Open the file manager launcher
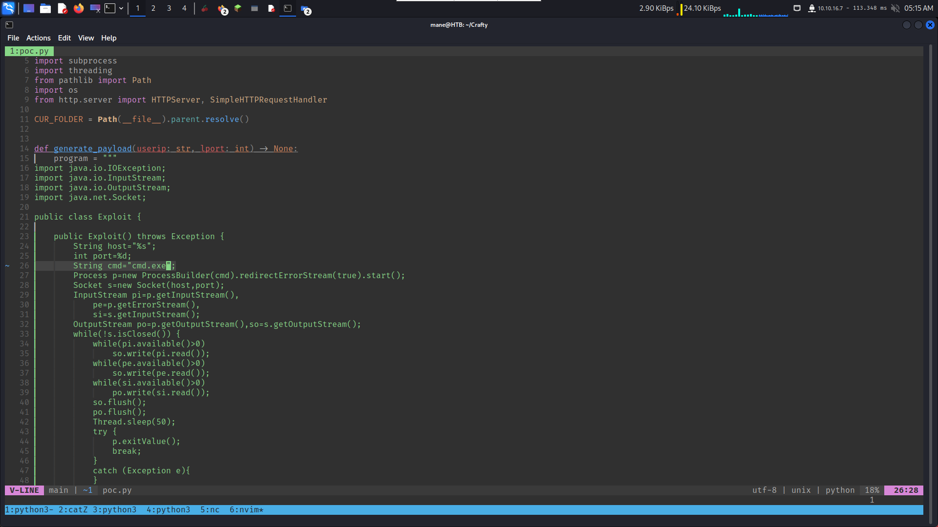The image size is (938, 527). click(45, 8)
